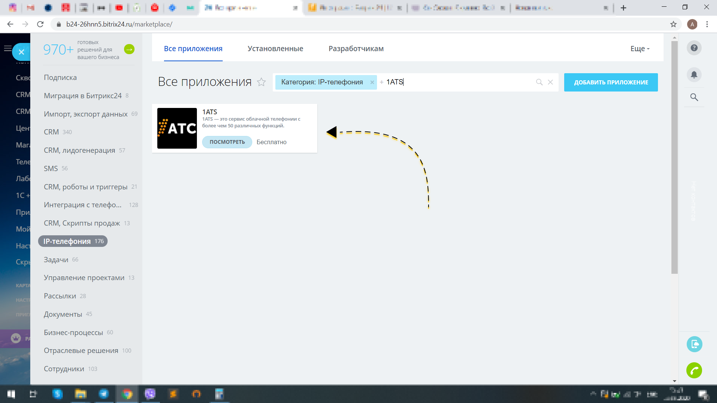Clear the search query with the X icon
The height and width of the screenshot is (403, 717).
[550, 82]
